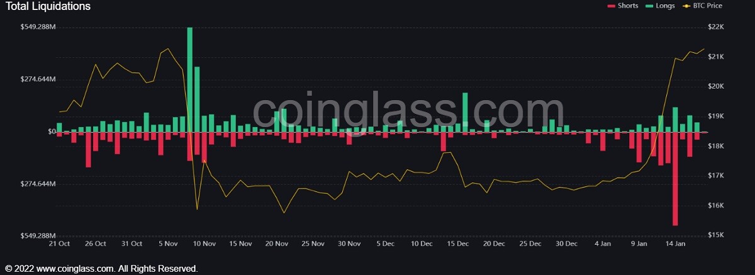This screenshot has height=275, width=755.
Task: Select the tallest green longs bar
Action: 189,79
